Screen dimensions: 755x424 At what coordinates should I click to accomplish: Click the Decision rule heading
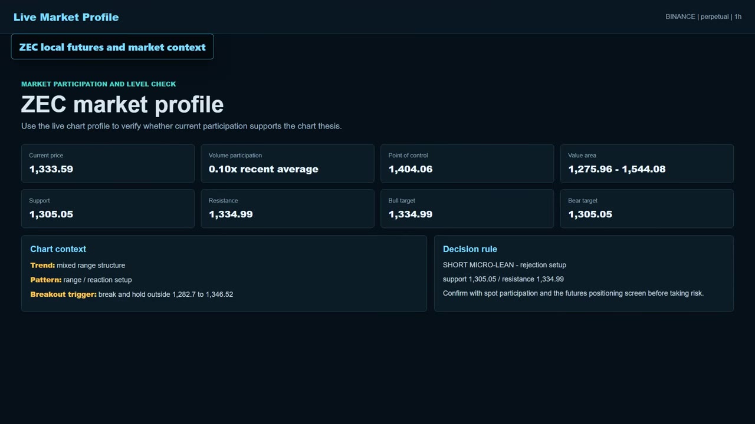point(470,249)
